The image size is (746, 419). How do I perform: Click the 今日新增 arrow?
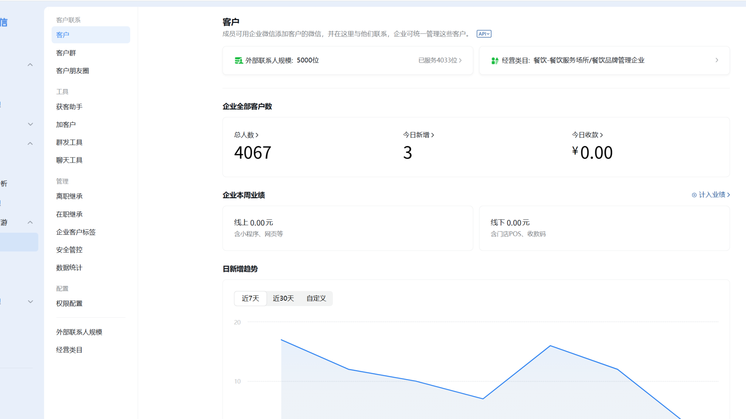434,135
